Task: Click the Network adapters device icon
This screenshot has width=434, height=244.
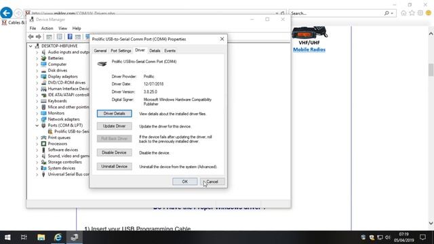Action: click(x=43, y=119)
